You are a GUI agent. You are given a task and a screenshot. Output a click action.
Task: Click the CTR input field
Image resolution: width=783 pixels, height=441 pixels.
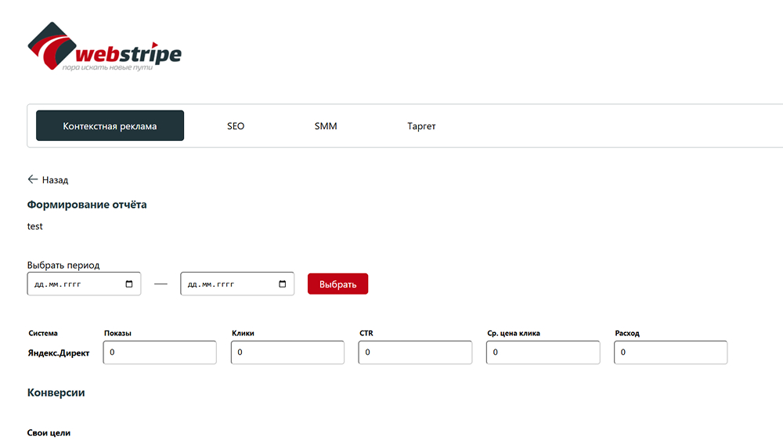coord(415,352)
